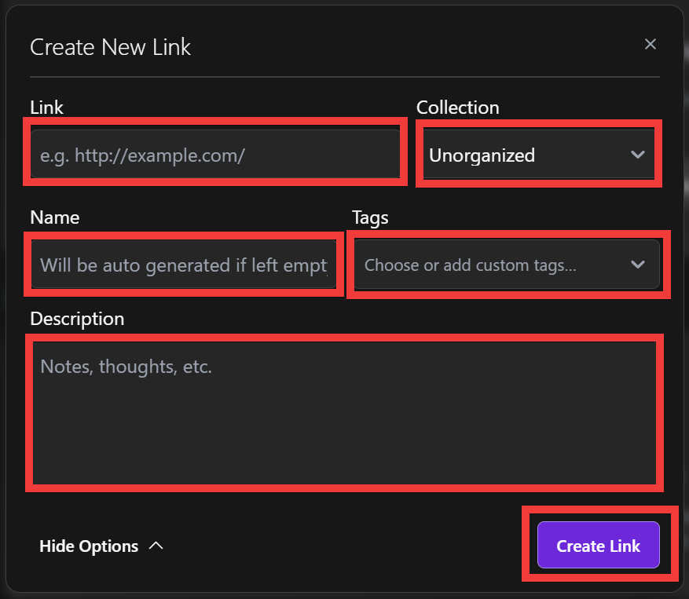The width and height of the screenshot is (689, 599).
Task: Click the "Choose or add custom tags" placeholder
Action: 470,265
